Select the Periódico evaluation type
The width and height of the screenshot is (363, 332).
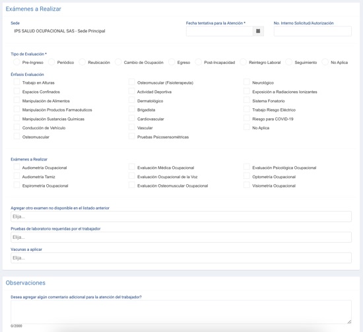pos(51,62)
